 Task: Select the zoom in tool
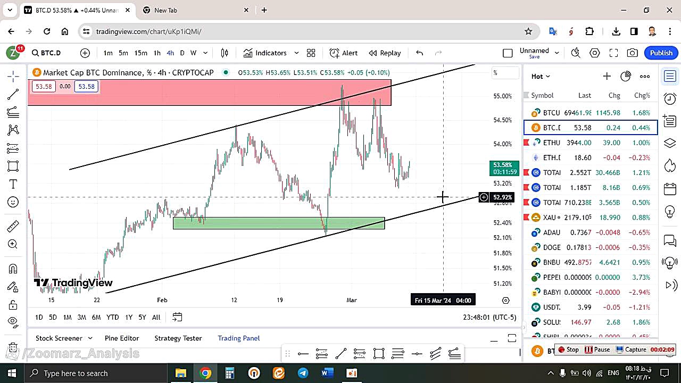[13, 244]
